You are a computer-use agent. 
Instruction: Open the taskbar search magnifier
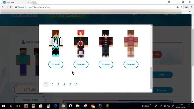(11, 106)
